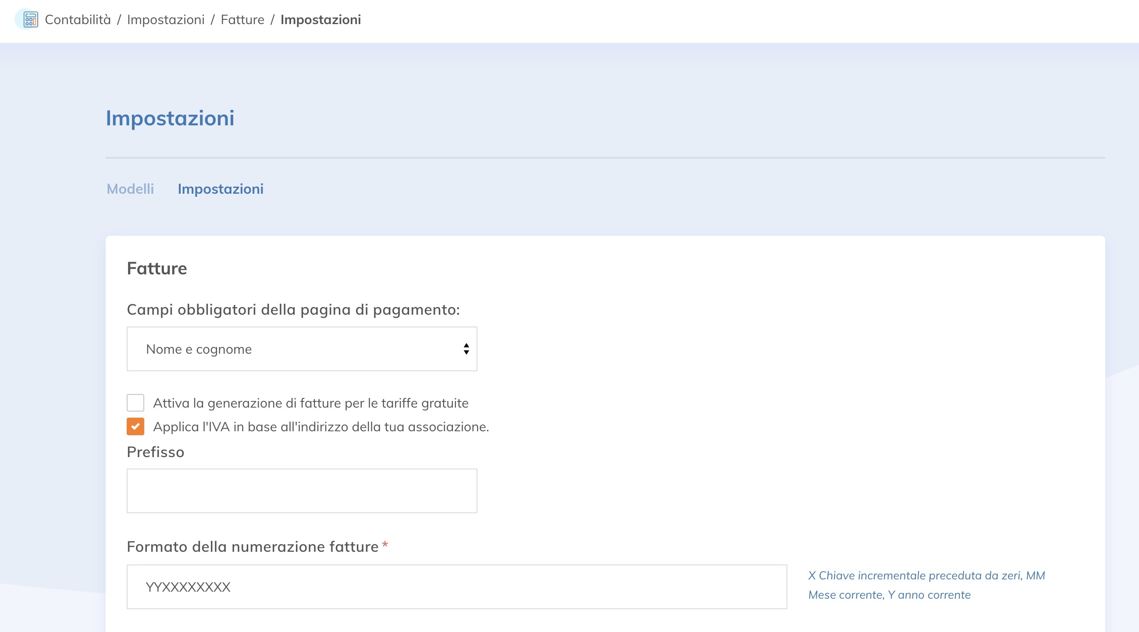Click the YYXXXXXXXX numbering format field

456,587
